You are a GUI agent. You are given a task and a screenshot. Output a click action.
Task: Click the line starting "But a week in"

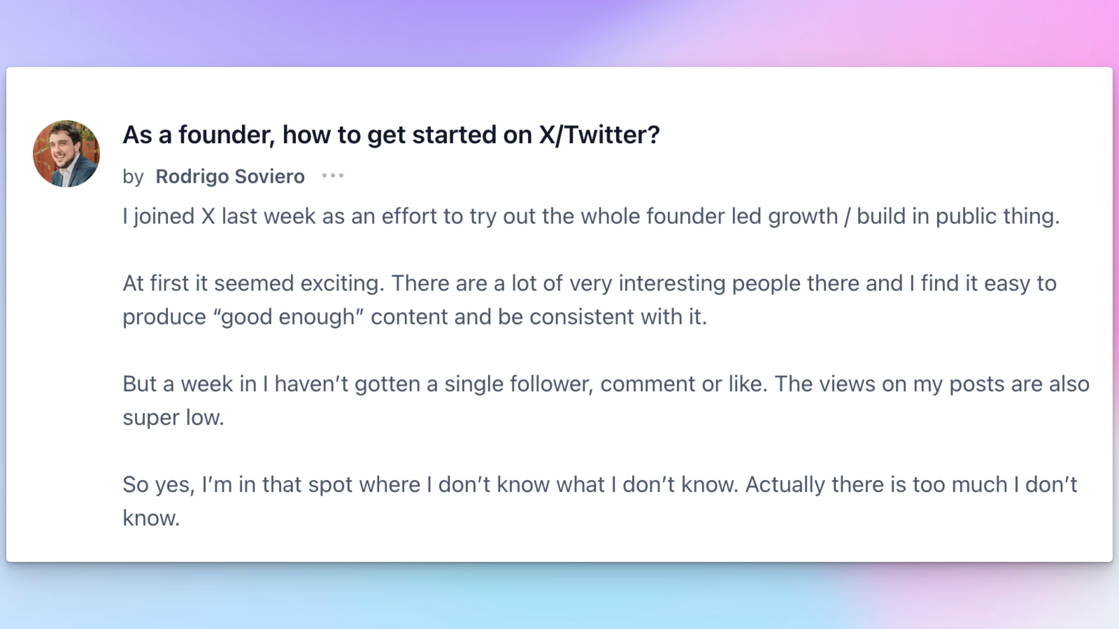coord(606,384)
